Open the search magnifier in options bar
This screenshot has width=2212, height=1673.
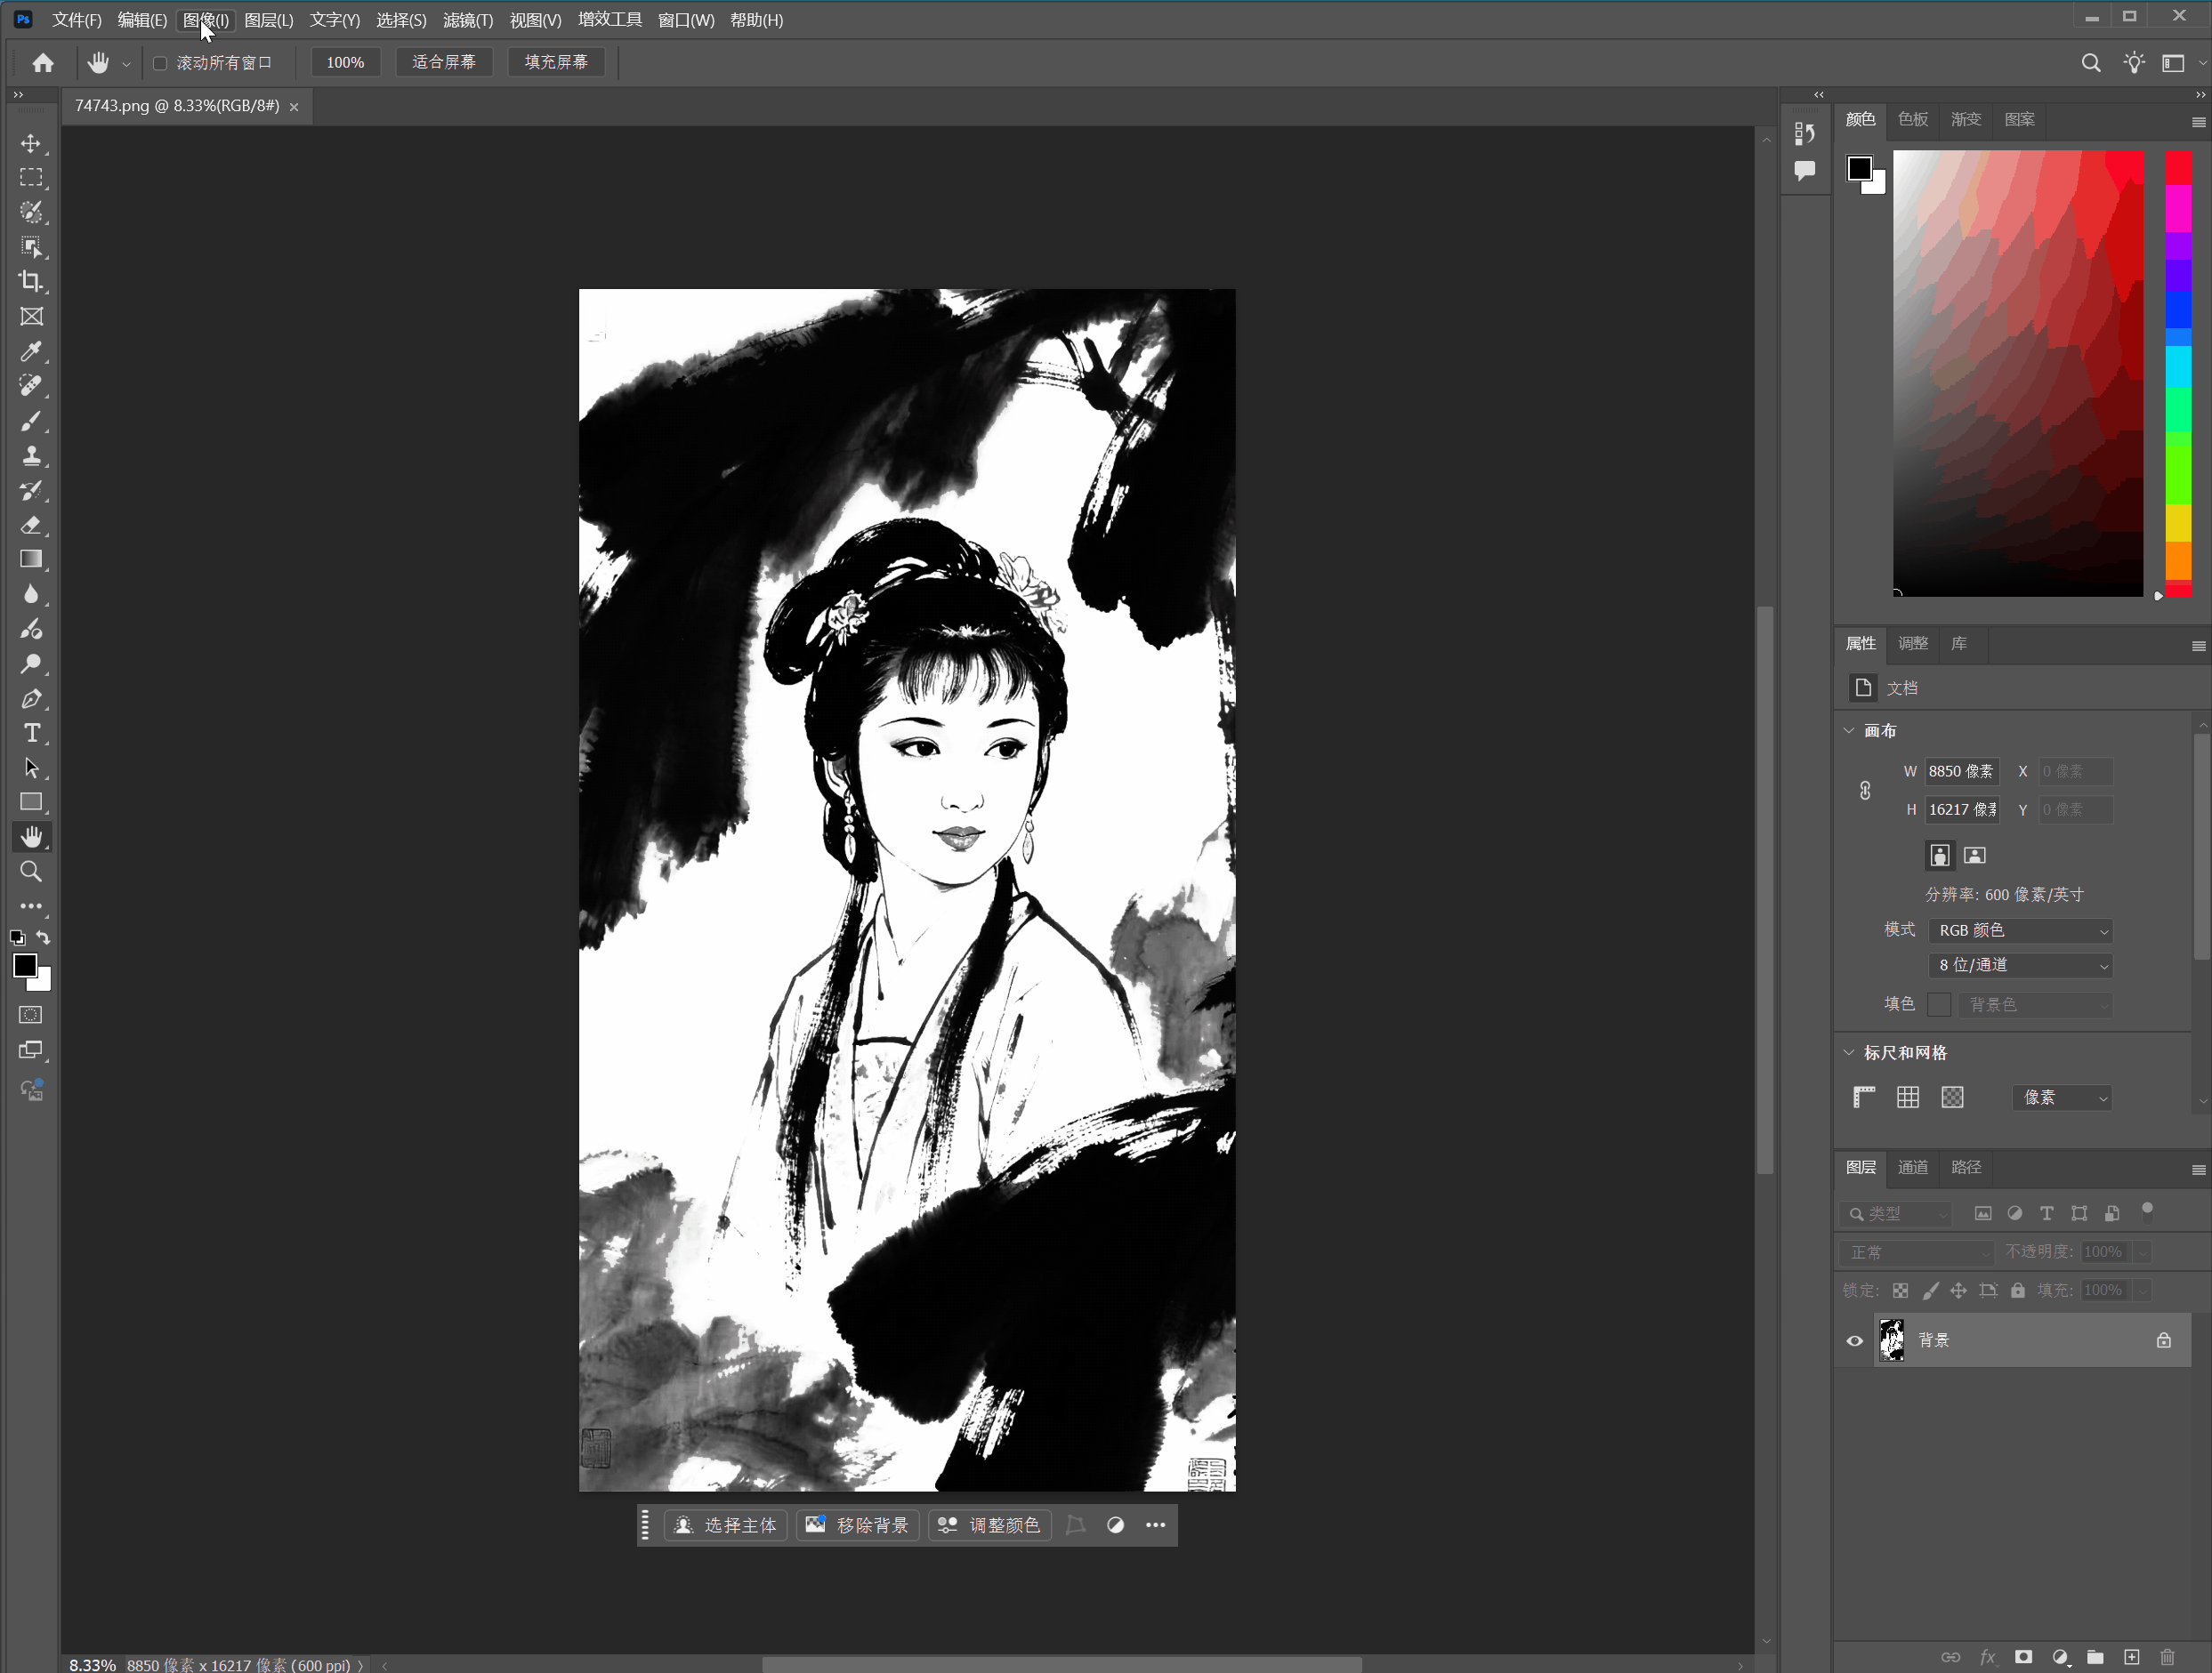(x=2090, y=63)
